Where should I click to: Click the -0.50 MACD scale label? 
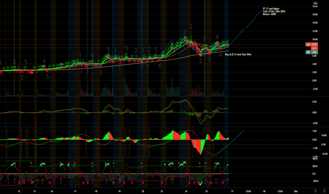pos(315,123)
